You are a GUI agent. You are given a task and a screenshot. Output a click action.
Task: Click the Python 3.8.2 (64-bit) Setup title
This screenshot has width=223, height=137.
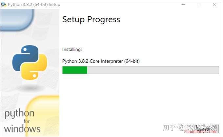pos(34,5)
